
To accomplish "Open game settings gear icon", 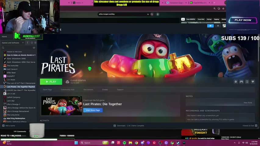I will click(x=236, y=82).
